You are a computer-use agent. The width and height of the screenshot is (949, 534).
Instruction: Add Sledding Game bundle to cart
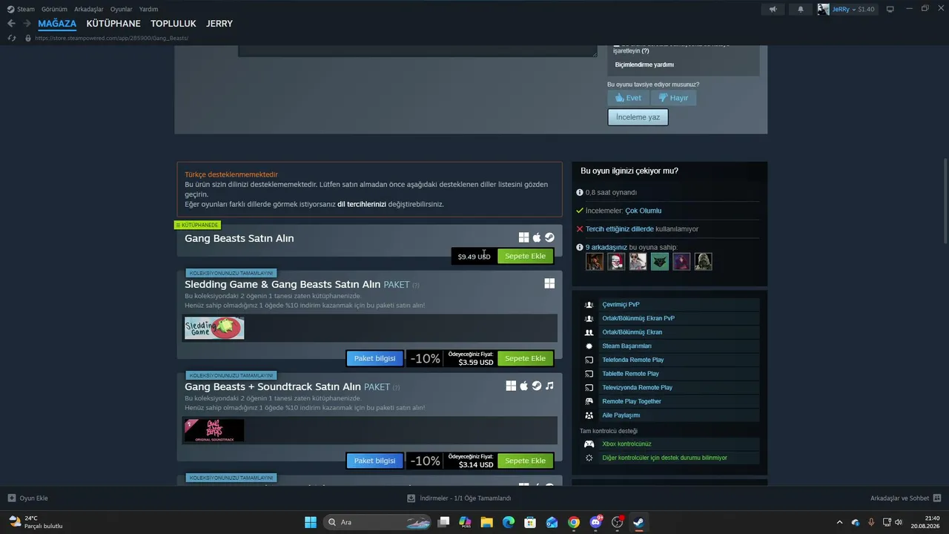525,358
